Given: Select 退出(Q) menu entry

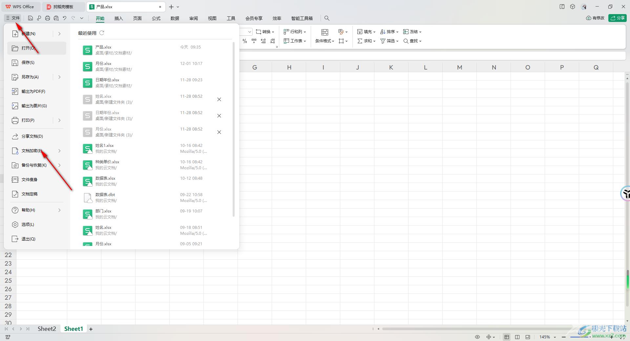Looking at the screenshot, I should (36, 239).
